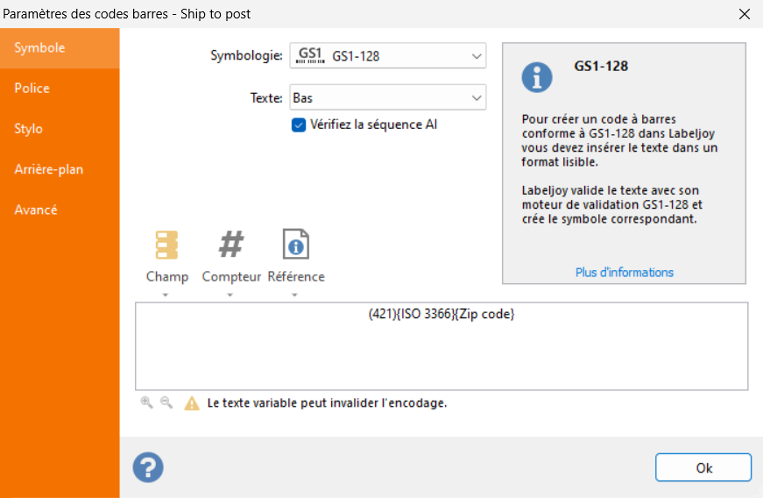Click the dialog title Ship to post
The image size is (763, 498).
point(215,14)
